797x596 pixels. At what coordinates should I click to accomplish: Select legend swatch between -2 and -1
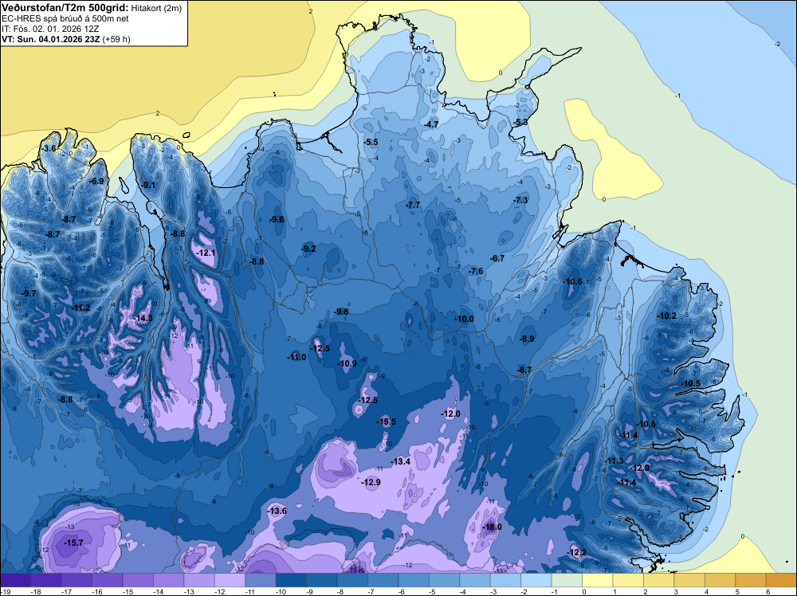click(536, 580)
